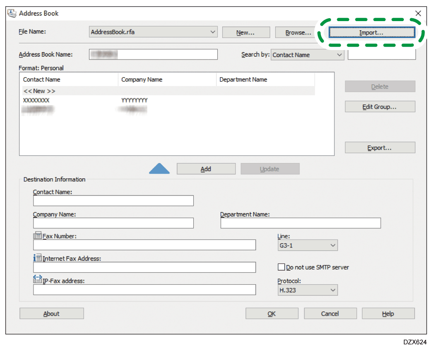
Task: Click the Export button
Action: pyautogui.click(x=379, y=148)
